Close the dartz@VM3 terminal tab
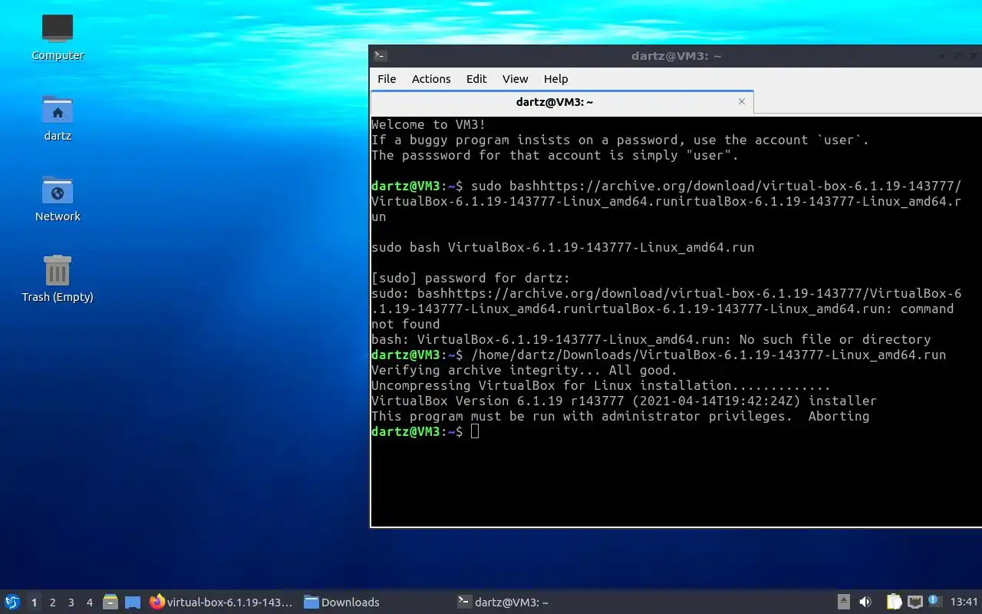The height and width of the screenshot is (614, 982). (x=741, y=101)
